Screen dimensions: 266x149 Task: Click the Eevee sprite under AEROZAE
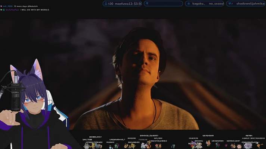[126, 146]
